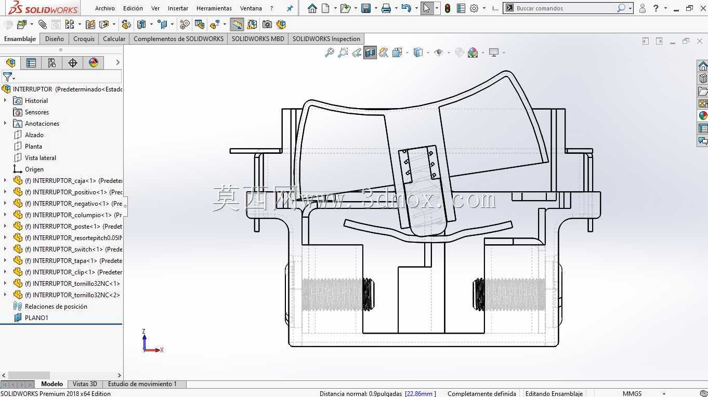Viewport: 708px width, 397px height.
Task: Open the Herramientas menu
Action: [x=214, y=8]
